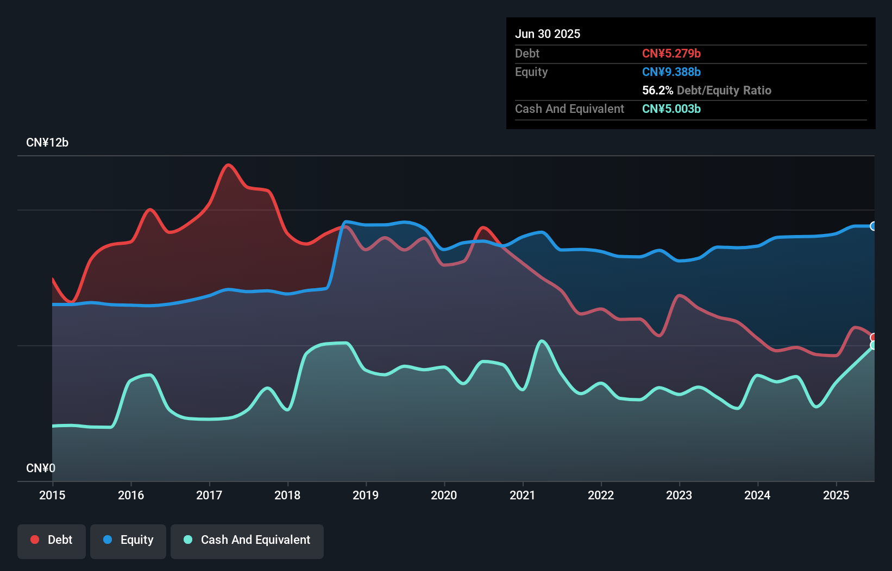The width and height of the screenshot is (892, 571).
Task: Click the CN¥5.003b cash value in tooltip
Action: coord(671,109)
